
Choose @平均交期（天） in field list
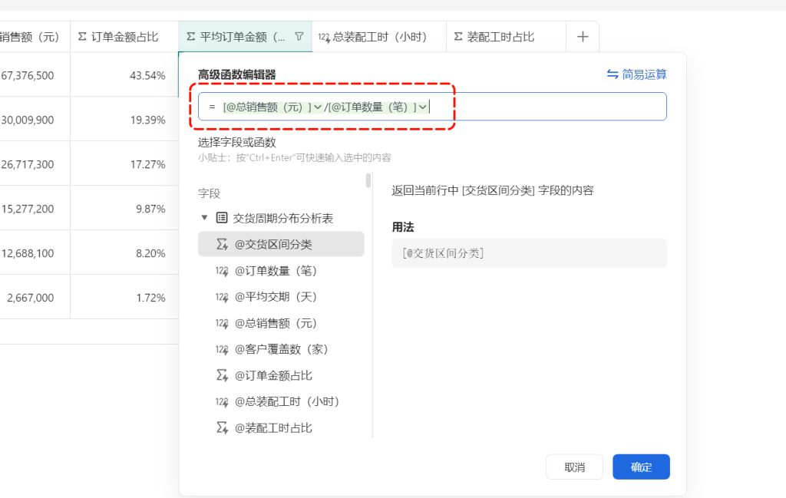[x=281, y=297]
